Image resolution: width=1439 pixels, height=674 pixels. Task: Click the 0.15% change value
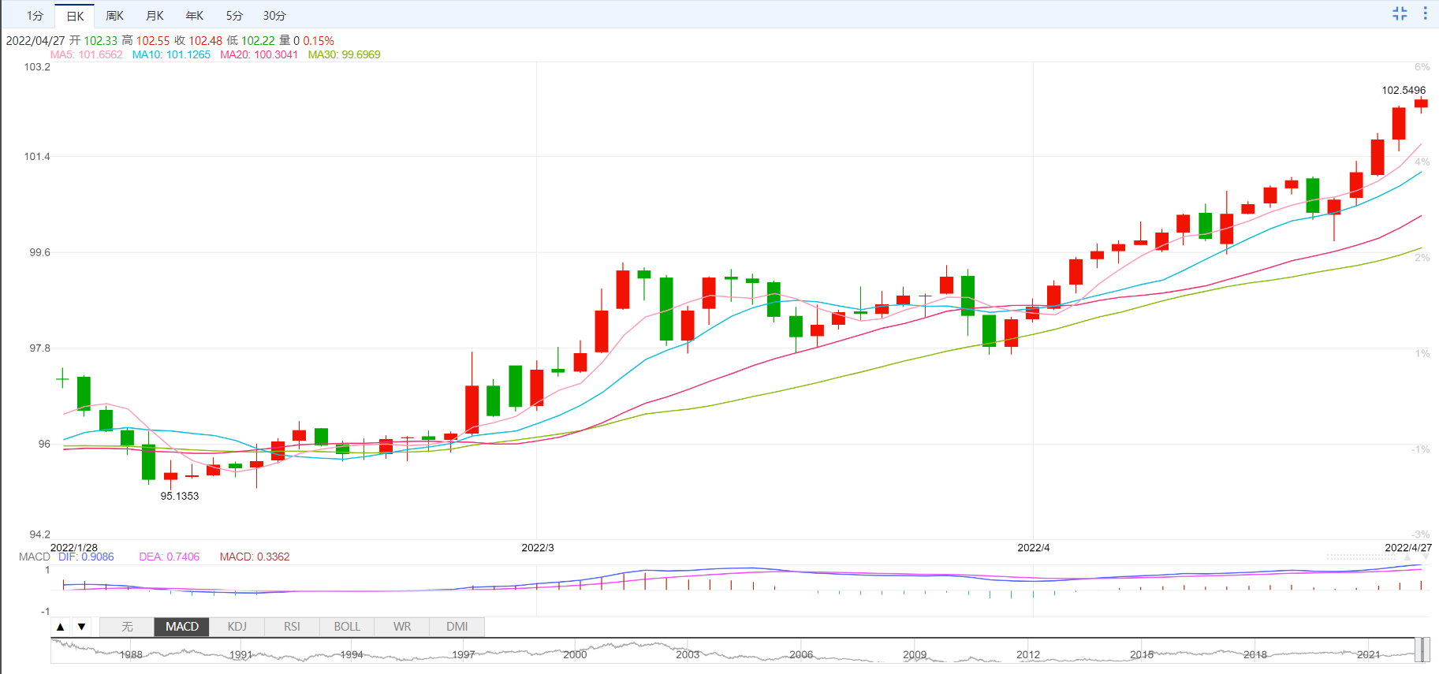319,40
